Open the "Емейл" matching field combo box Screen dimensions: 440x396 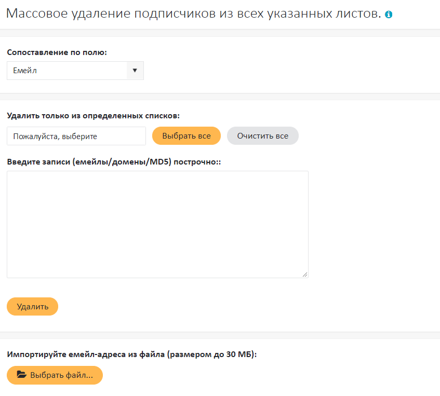[68, 71]
